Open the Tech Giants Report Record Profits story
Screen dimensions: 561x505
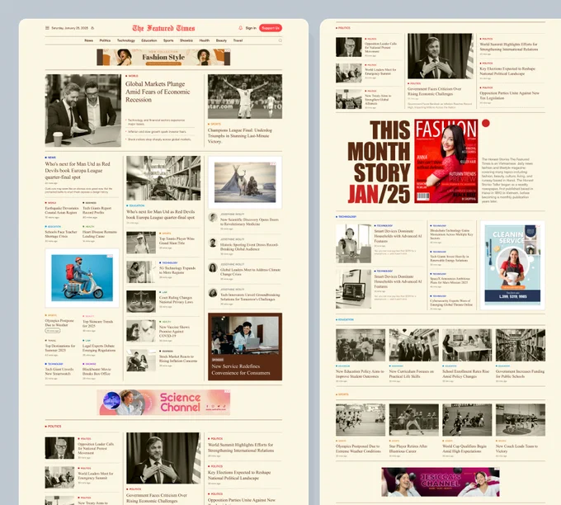coord(97,210)
